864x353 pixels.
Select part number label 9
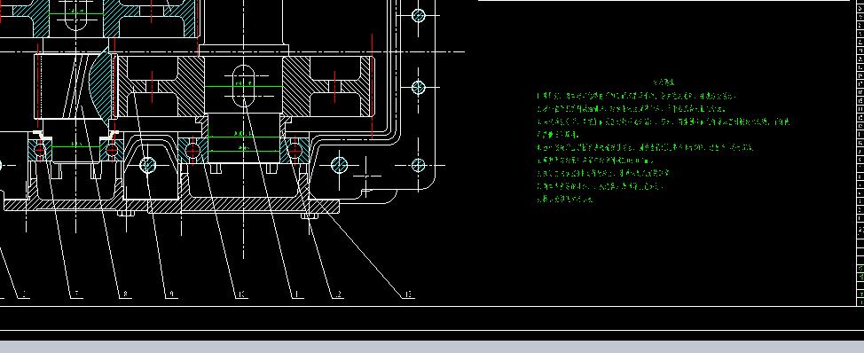172,294
